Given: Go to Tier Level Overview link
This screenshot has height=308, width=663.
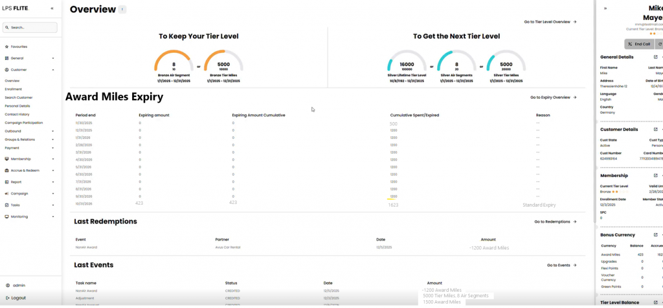Looking at the screenshot, I should pyautogui.click(x=550, y=22).
